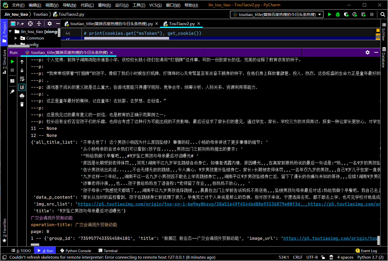Click the grey stop icon in main toolbar
Viewport: 388px width, 261px height.
point(372,15)
